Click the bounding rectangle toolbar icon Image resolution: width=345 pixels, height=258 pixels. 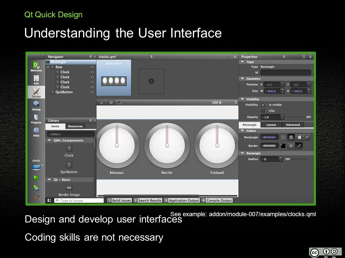[x=111, y=103]
